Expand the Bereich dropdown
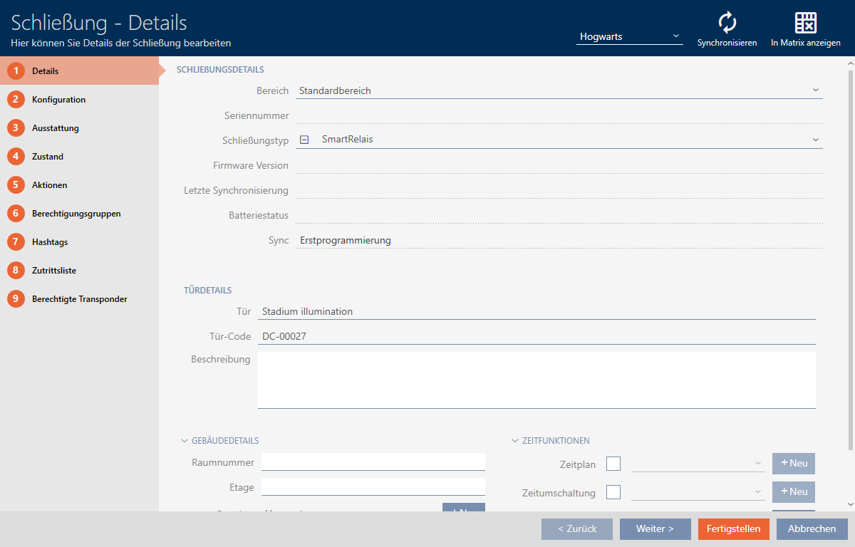This screenshot has height=547, width=855. (x=815, y=90)
